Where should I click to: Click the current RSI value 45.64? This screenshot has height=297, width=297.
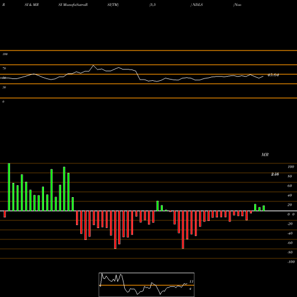(x=273, y=75)
